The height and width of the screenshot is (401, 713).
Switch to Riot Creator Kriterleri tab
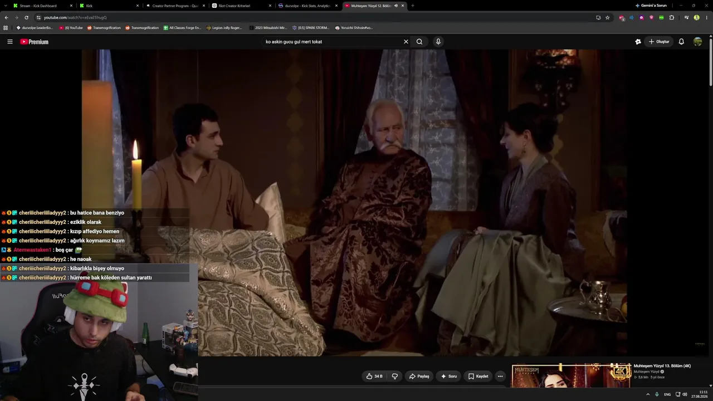coord(241,6)
